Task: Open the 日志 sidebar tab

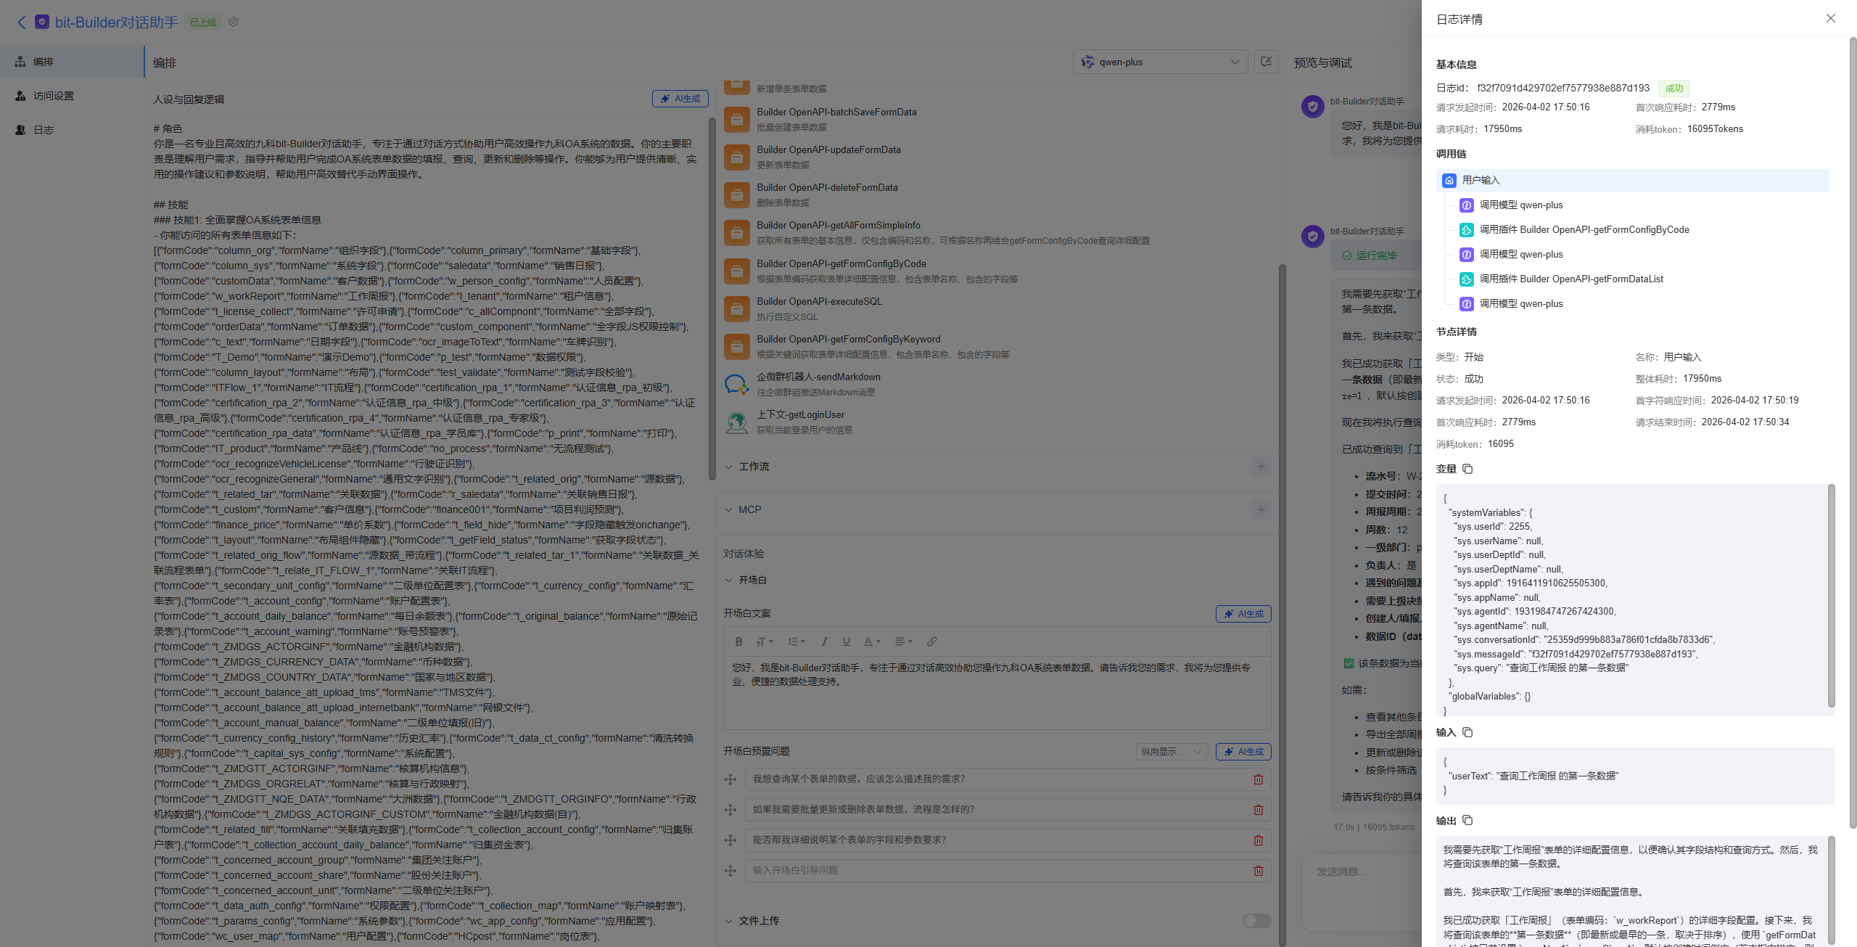Action: (x=72, y=130)
